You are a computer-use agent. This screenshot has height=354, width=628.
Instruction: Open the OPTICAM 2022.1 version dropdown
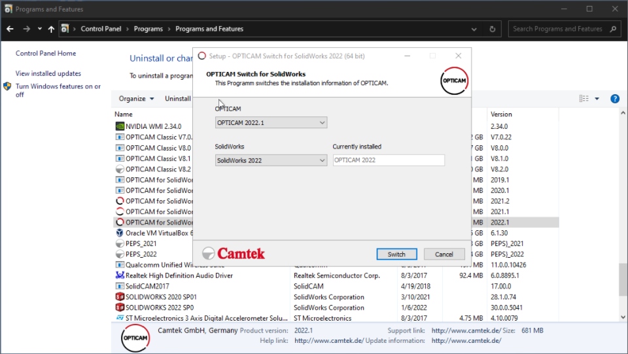271,122
